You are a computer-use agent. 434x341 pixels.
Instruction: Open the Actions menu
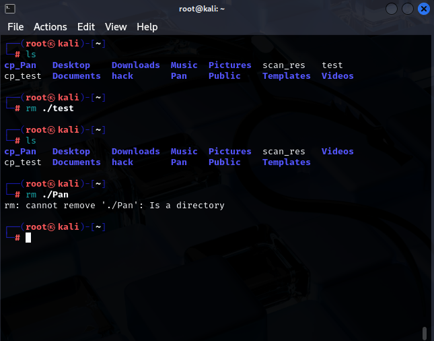coord(50,27)
